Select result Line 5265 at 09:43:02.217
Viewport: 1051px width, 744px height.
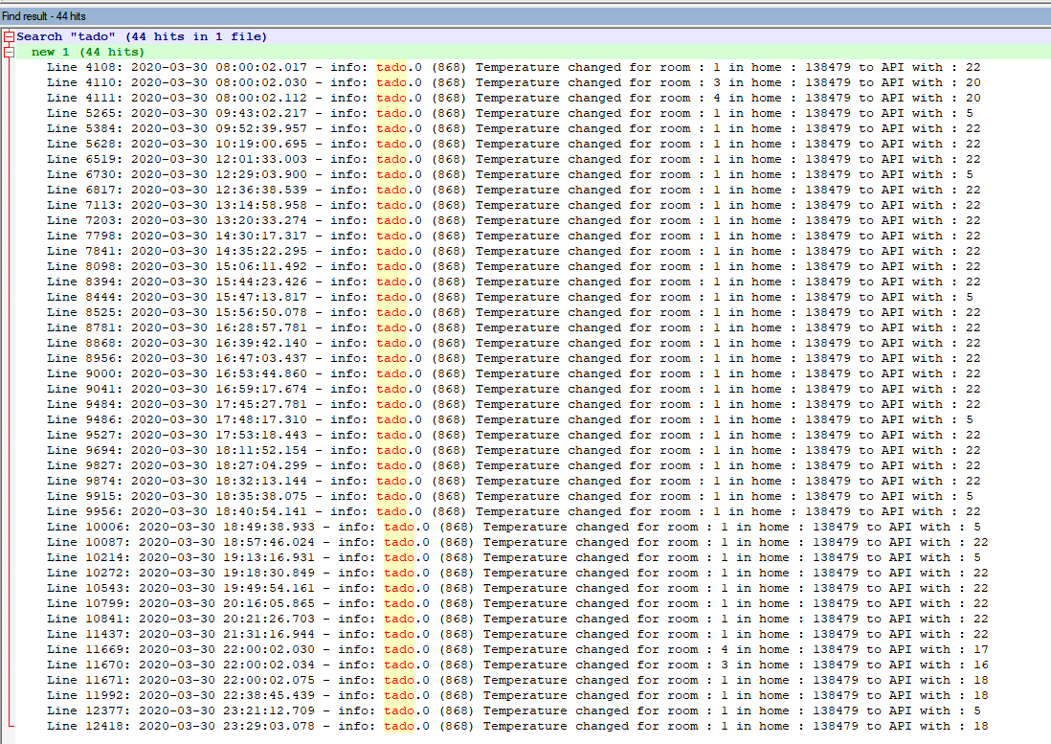point(509,114)
